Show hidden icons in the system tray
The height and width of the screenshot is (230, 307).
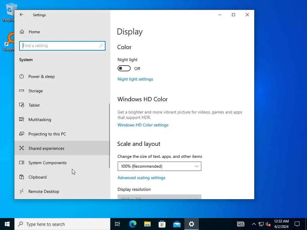coord(254,224)
